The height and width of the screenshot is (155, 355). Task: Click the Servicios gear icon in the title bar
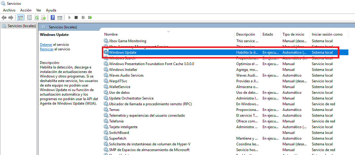tap(3, 3)
